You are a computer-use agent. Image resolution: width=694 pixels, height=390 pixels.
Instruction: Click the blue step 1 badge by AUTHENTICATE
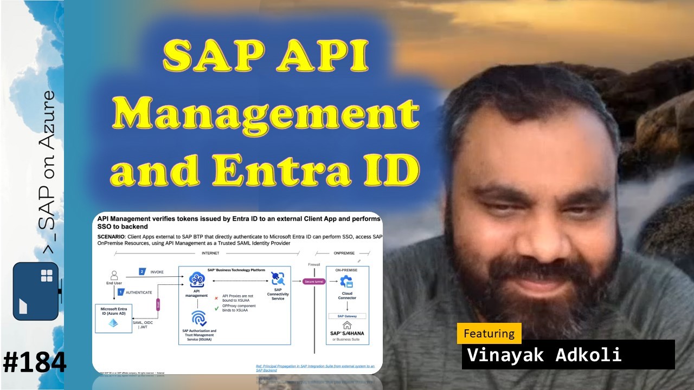[121, 291]
